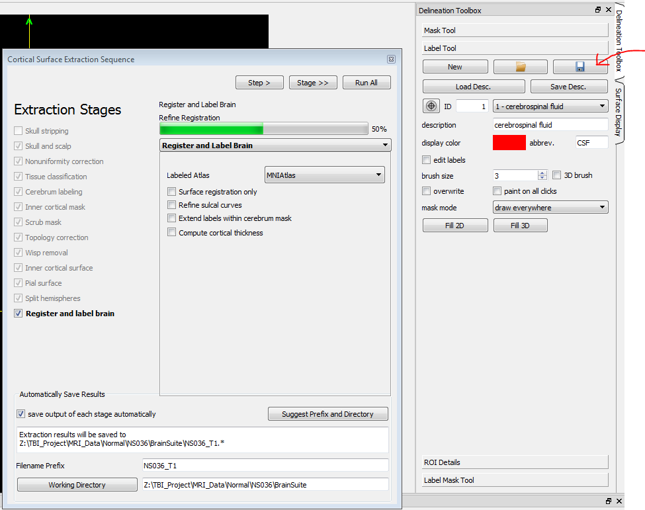
Task: Enable Compute cortical thickness
Action: click(171, 232)
